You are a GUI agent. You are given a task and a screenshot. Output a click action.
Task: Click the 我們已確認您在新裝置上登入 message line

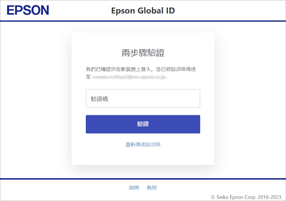pos(118,69)
